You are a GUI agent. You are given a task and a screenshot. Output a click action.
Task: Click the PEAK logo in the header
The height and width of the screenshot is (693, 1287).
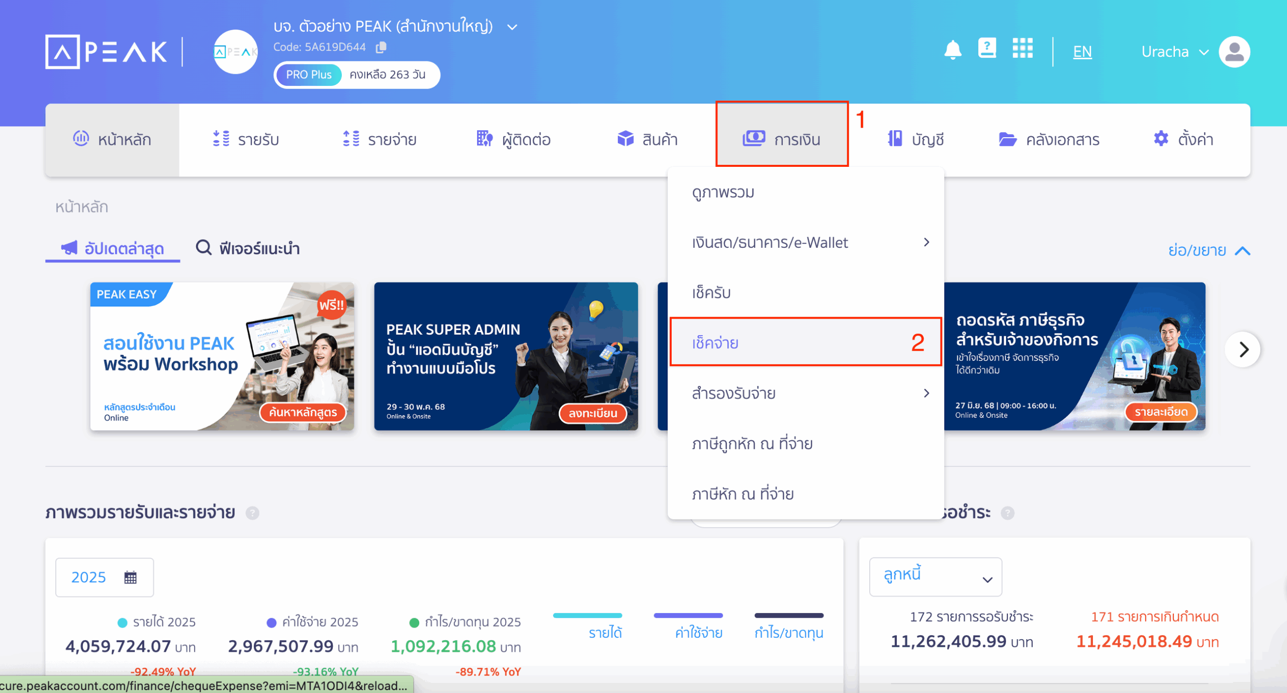pyautogui.click(x=106, y=52)
